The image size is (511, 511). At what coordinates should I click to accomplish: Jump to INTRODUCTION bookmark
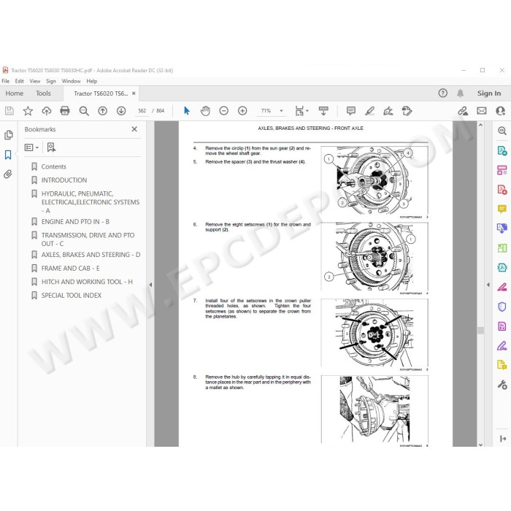point(64,180)
